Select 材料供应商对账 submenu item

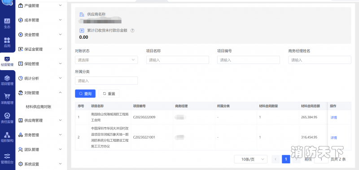point(39,107)
